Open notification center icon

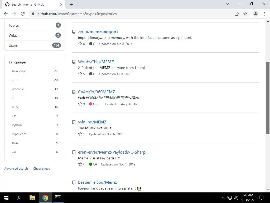261,198
